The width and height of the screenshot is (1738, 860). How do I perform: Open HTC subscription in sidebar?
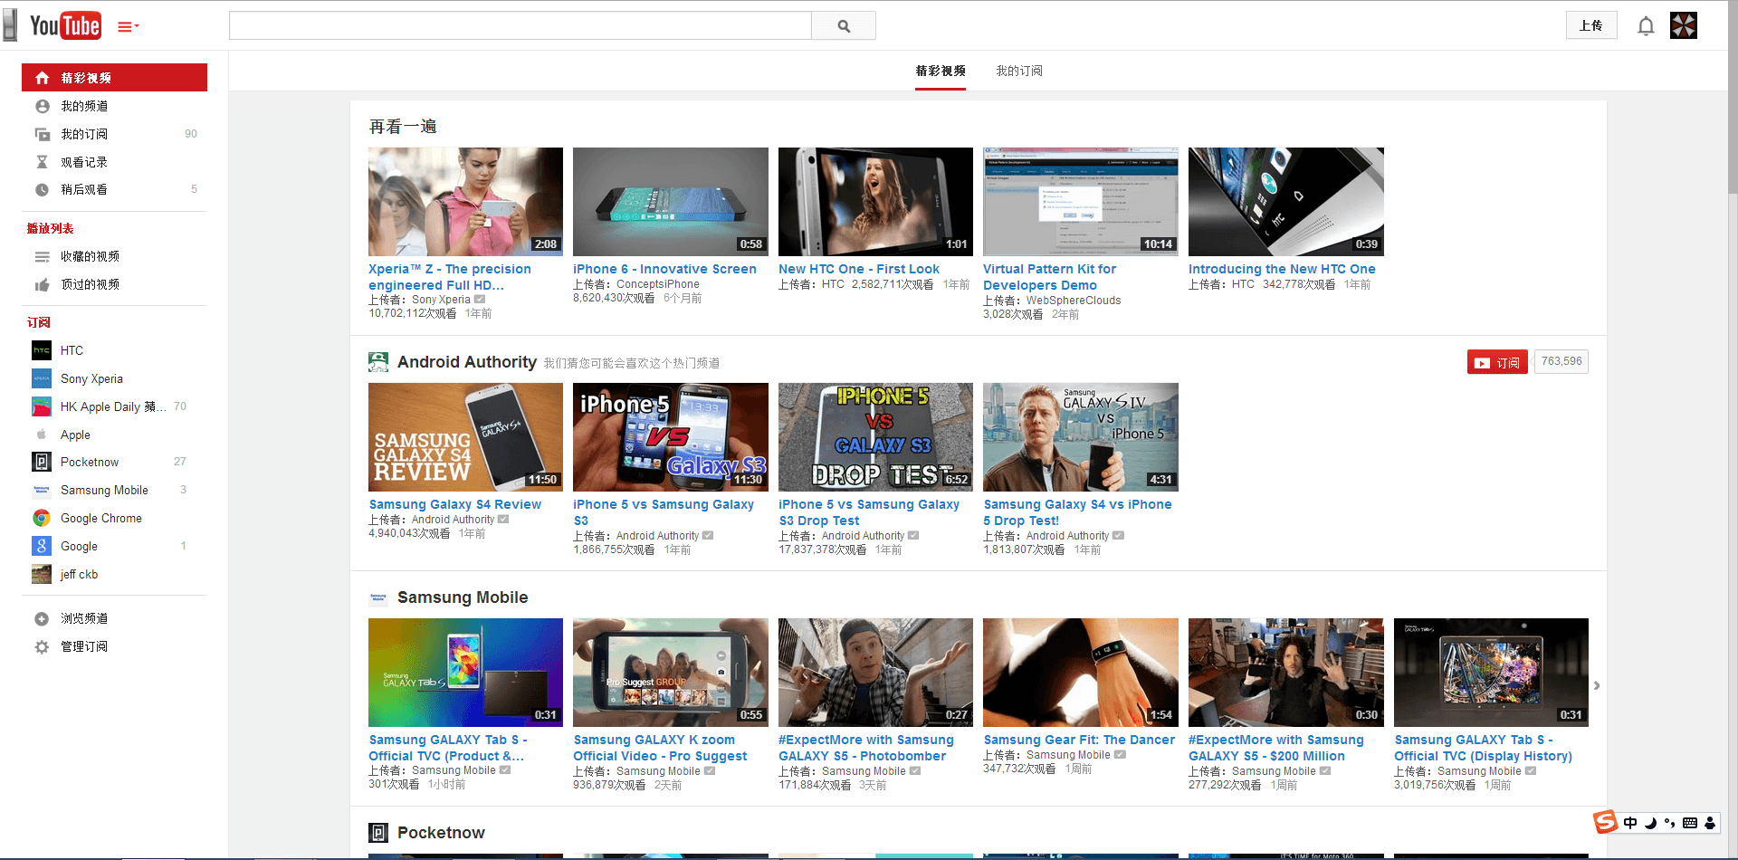114,350
